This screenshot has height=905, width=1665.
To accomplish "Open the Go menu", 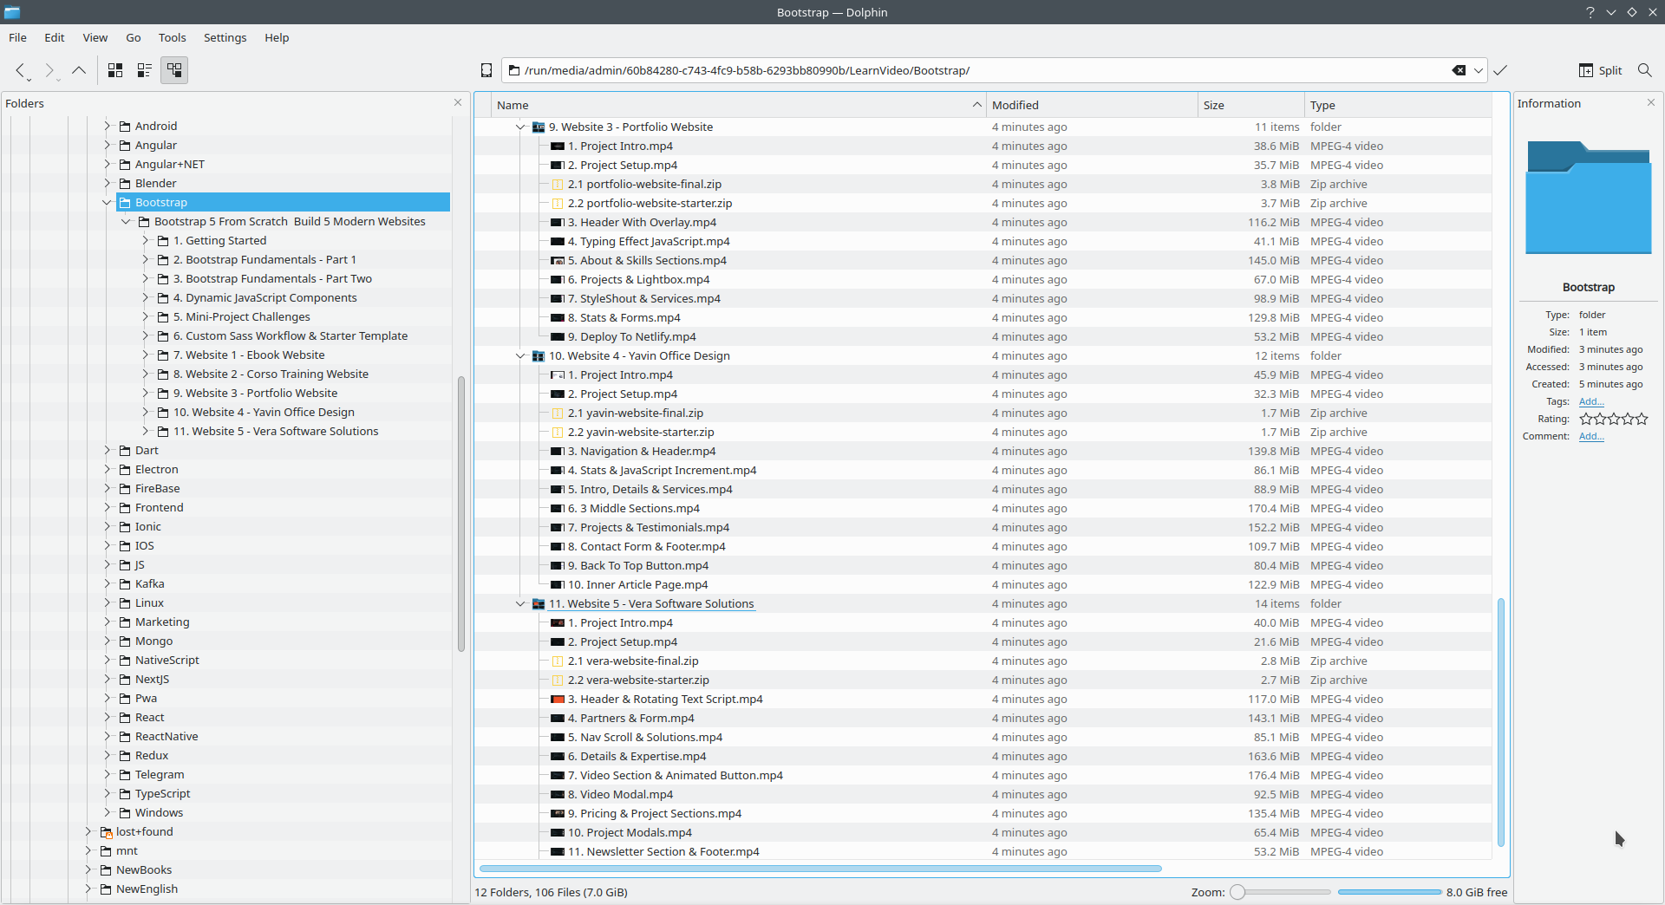I will click(134, 37).
